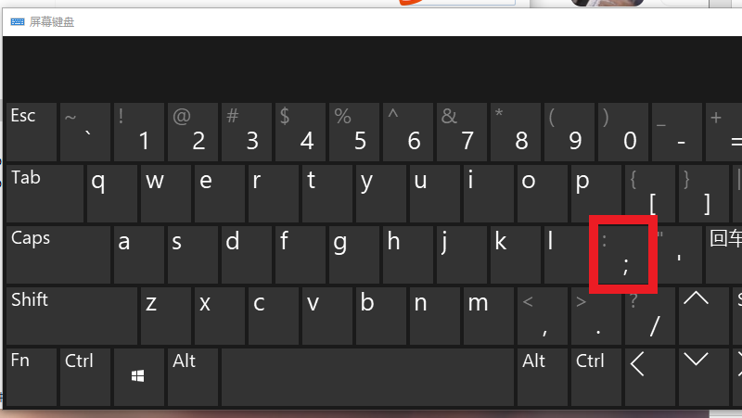Screen dimensions: 742x418
Task: Click the forward slash question mark key
Action: click(650, 316)
